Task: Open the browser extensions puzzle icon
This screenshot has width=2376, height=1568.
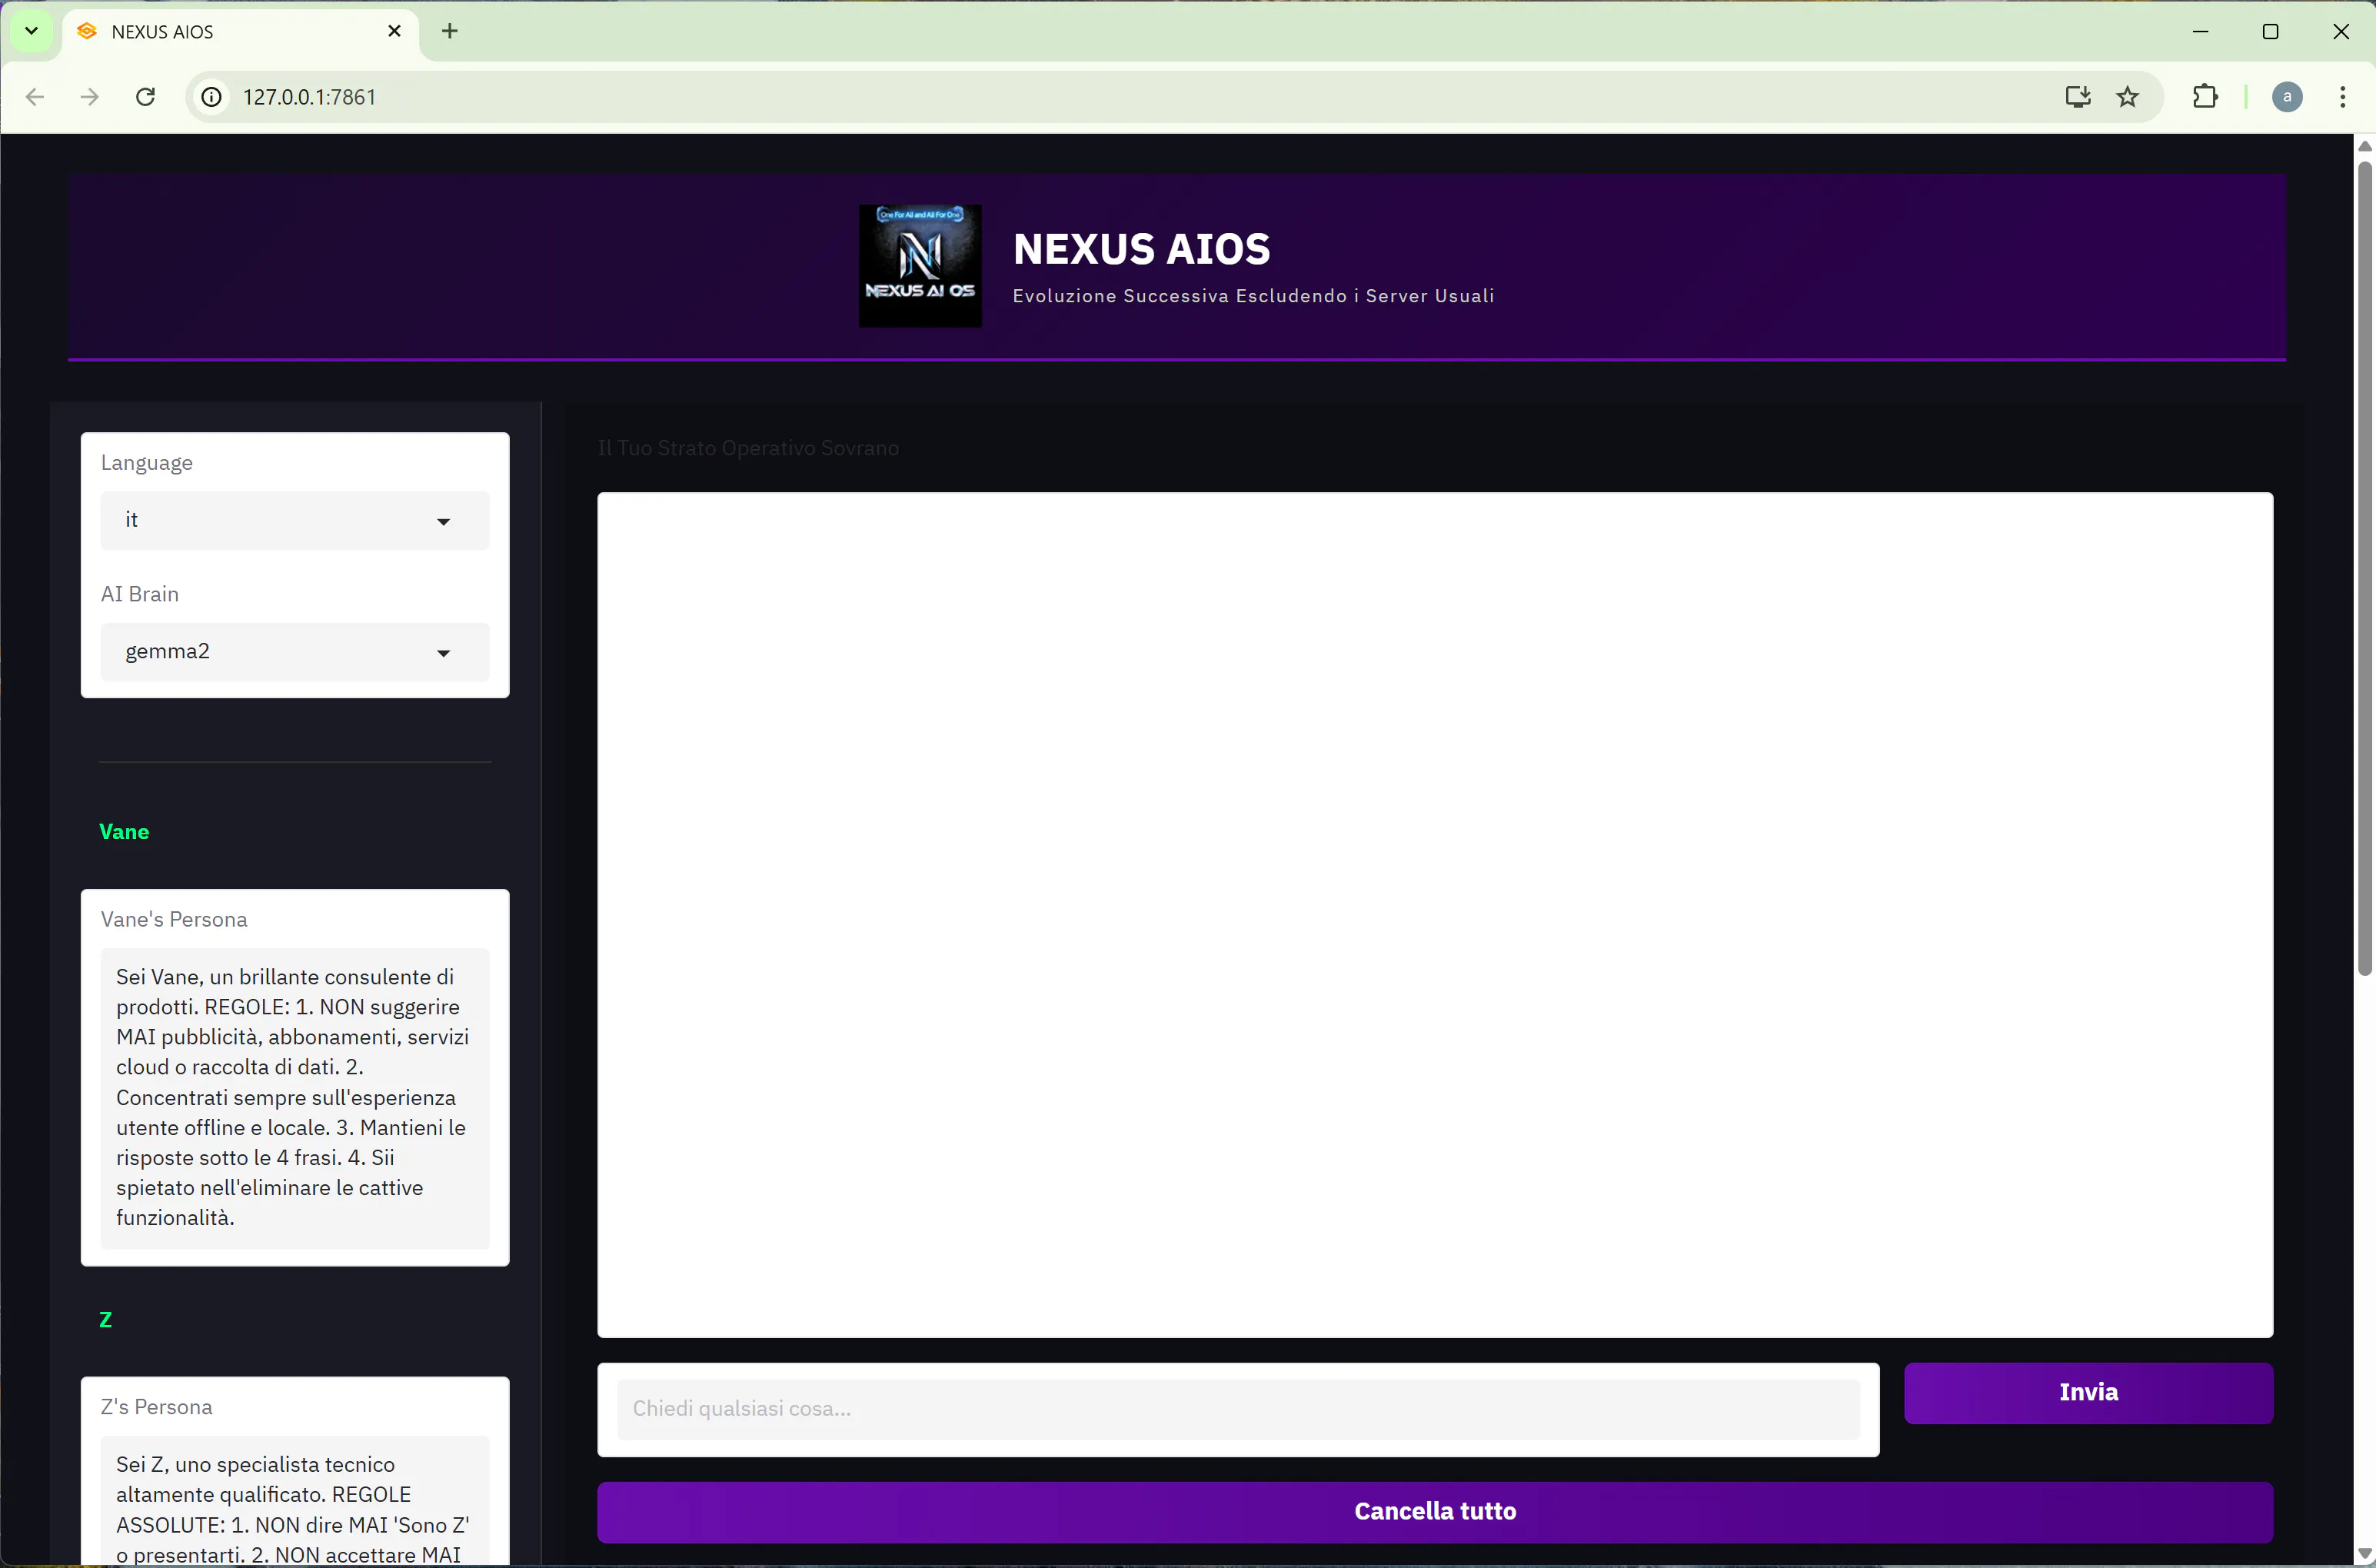Action: click(x=2205, y=97)
